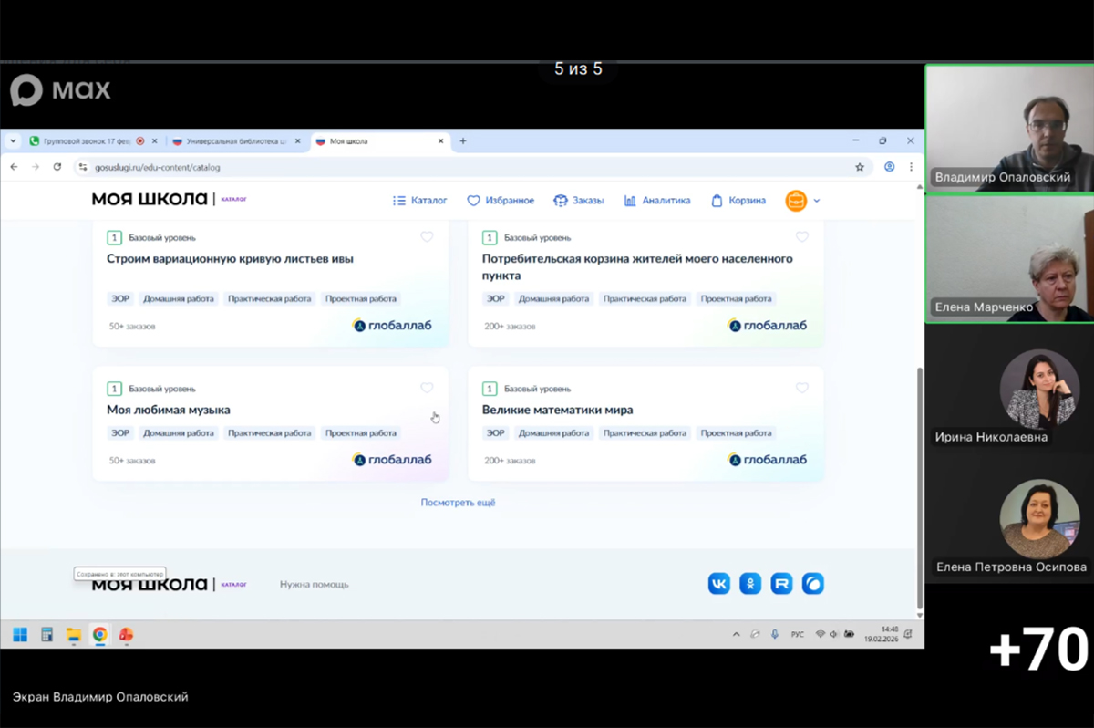Click глобаллаб logo on Великие математики мира

(768, 460)
